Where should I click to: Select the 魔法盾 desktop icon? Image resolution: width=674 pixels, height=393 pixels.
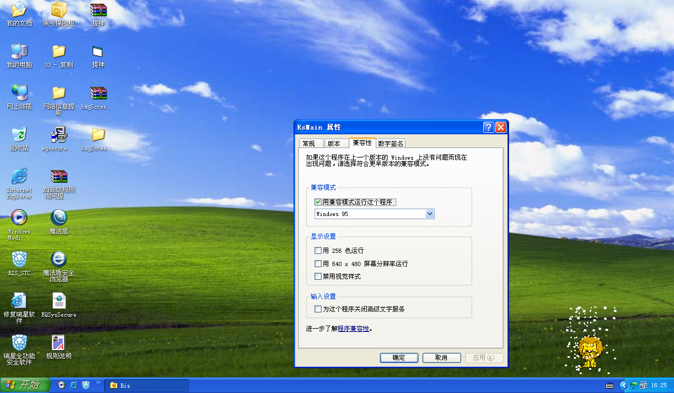coord(58,222)
